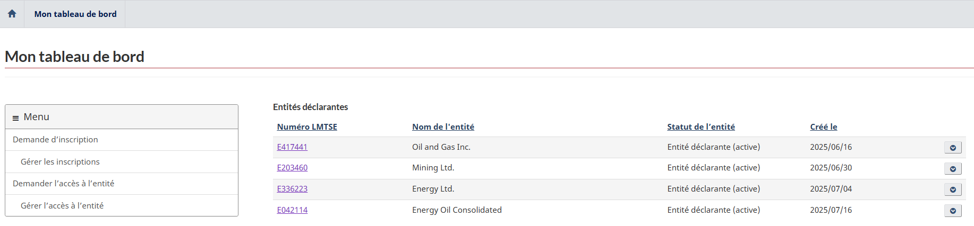
Task: Sort by Numéro LMTSE column header
Action: coord(307,127)
